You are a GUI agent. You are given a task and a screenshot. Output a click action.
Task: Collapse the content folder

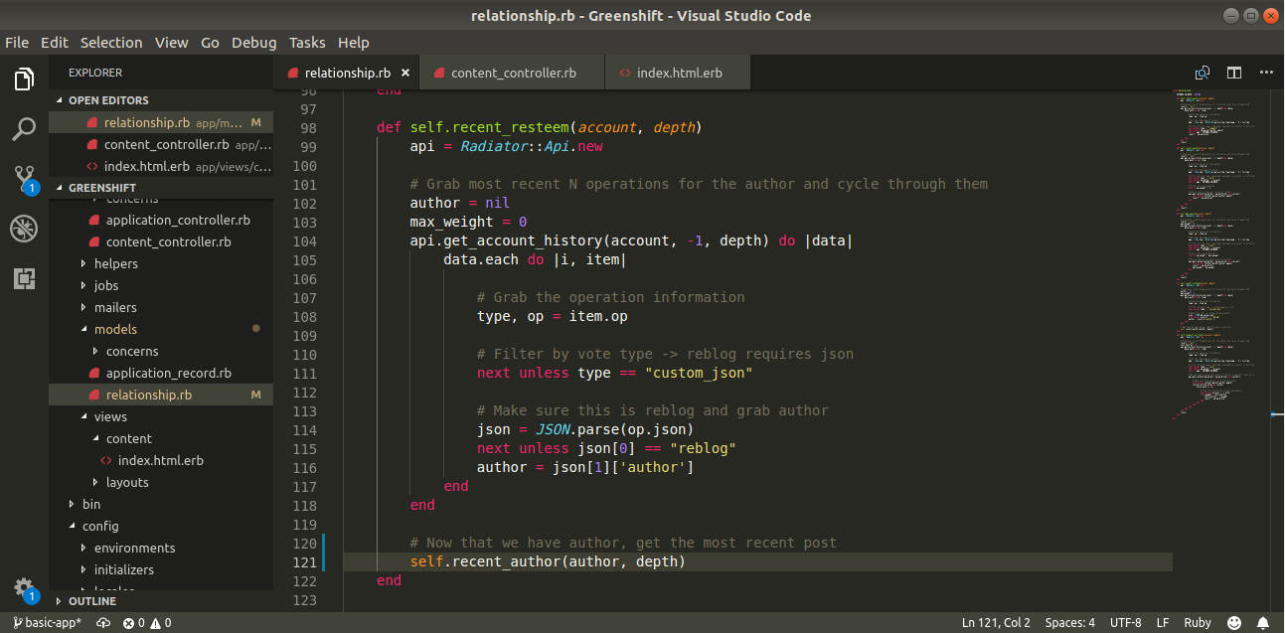tap(161, 438)
